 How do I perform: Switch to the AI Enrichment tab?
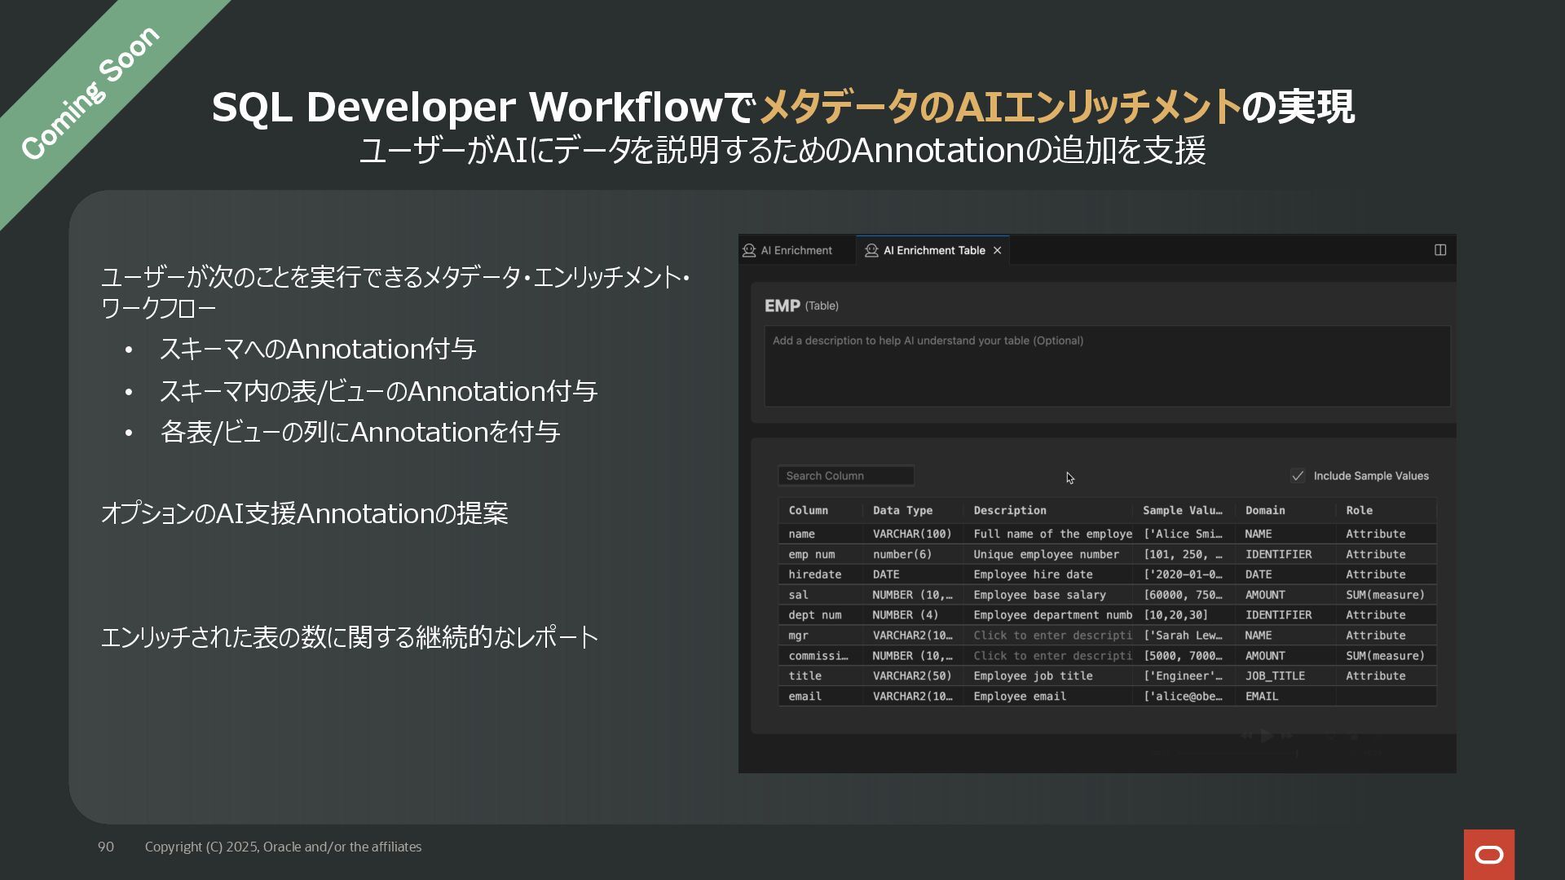click(796, 250)
